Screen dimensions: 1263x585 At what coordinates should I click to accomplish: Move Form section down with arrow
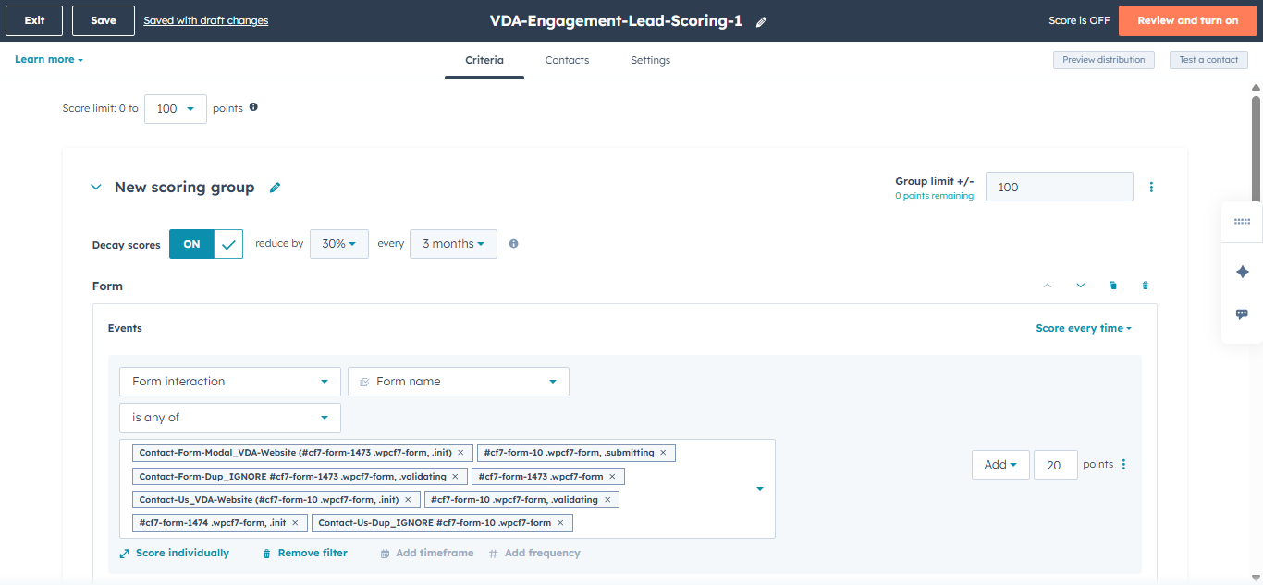tap(1080, 286)
